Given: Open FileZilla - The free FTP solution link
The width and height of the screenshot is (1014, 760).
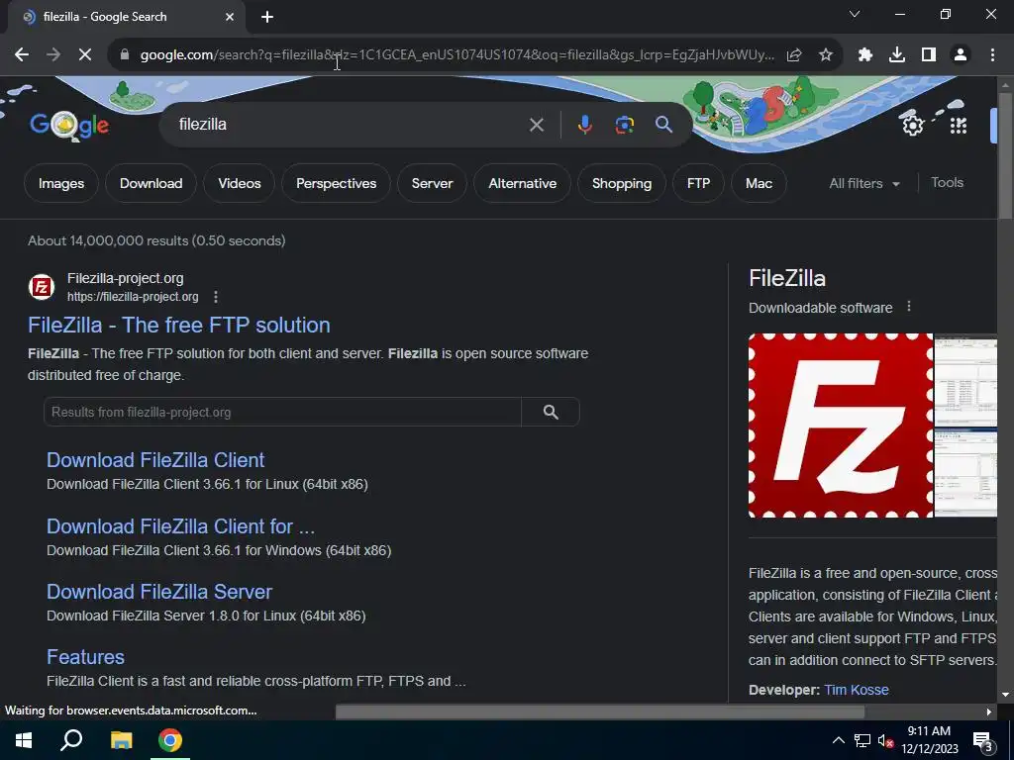Looking at the screenshot, I should point(179,325).
